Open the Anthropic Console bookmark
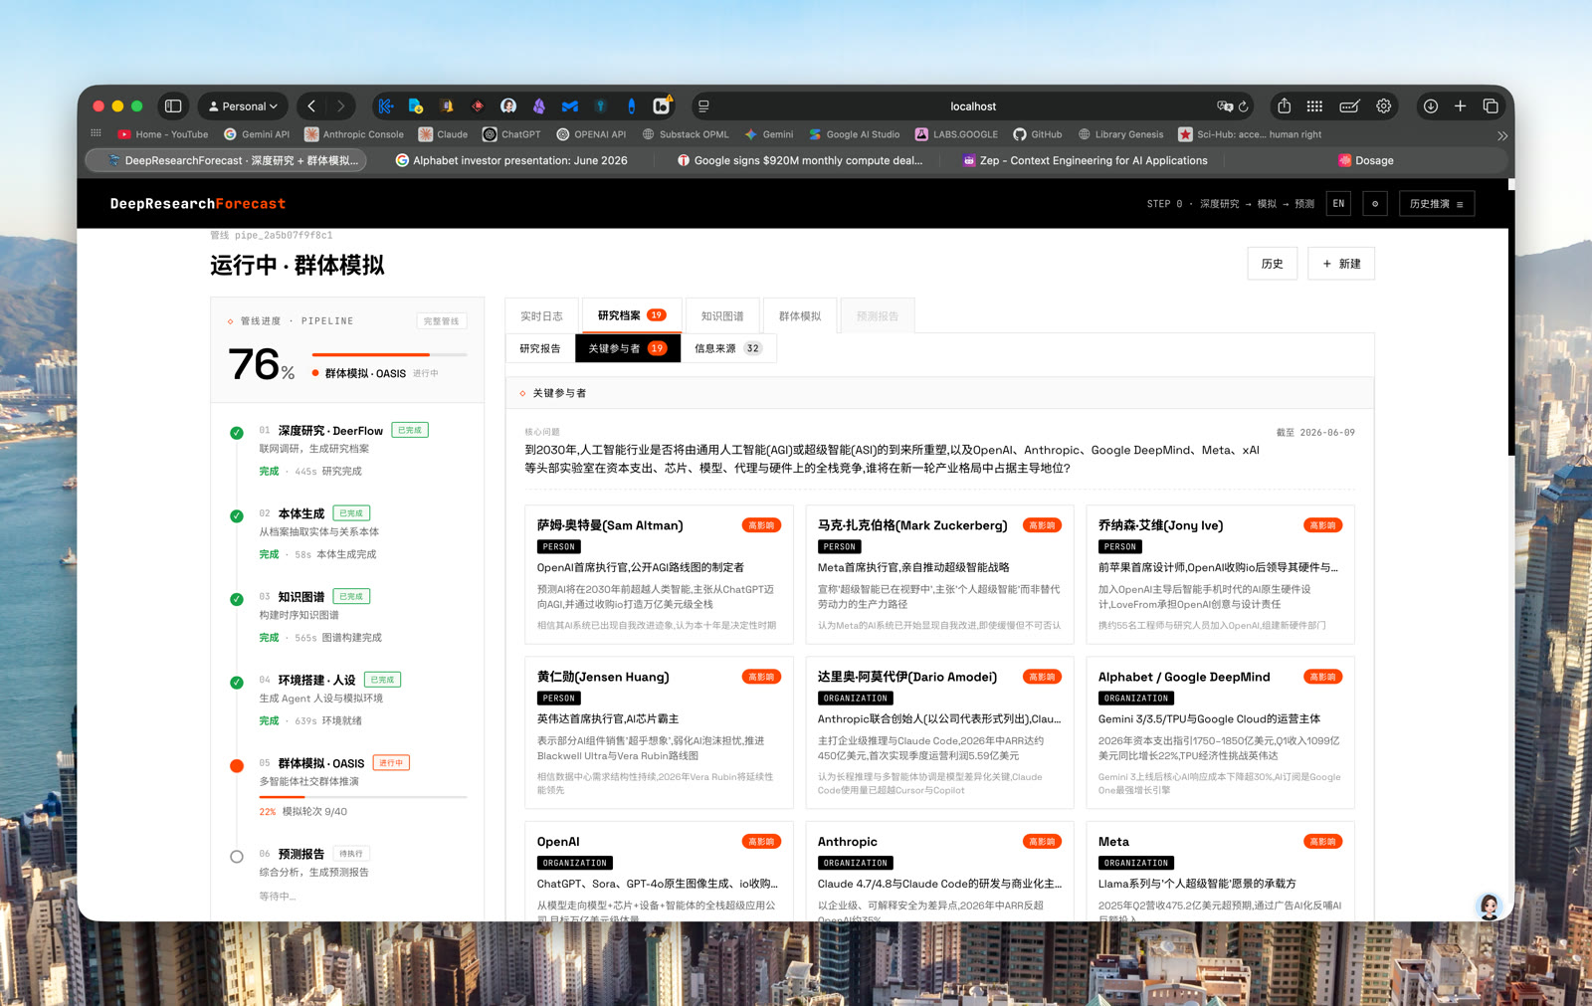Viewport: 1592px width, 1006px height. (354, 134)
